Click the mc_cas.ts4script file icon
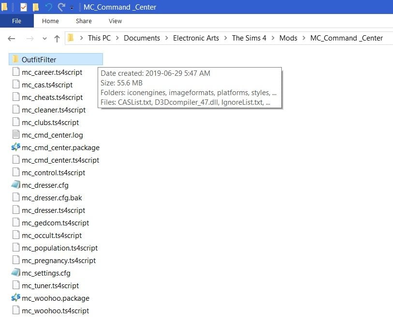This screenshot has height=321, width=393. tap(16, 84)
